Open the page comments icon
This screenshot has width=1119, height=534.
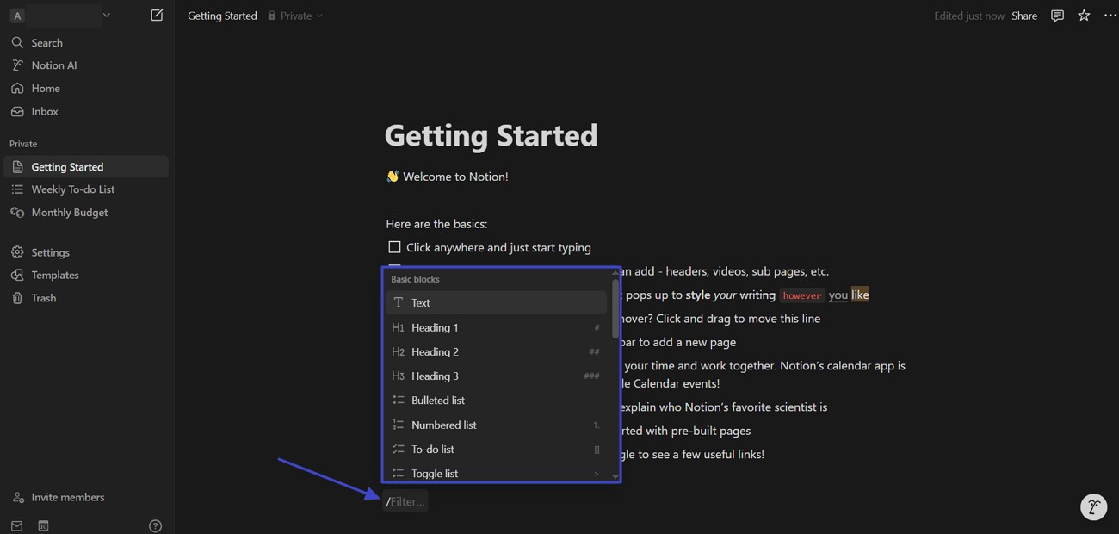[x=1057, y=16]
